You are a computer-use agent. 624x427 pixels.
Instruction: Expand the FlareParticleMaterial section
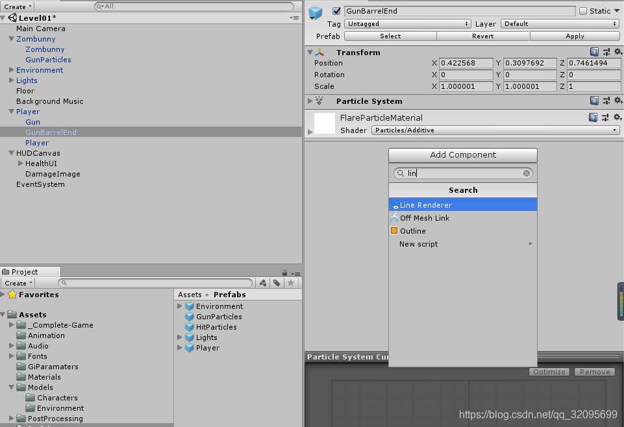(x=310, y=131)
